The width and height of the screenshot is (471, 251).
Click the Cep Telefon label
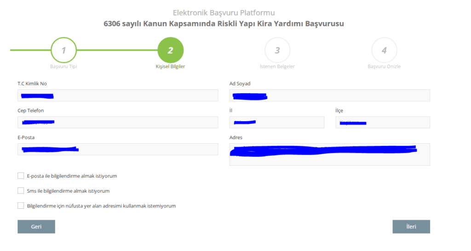[31, 111]
